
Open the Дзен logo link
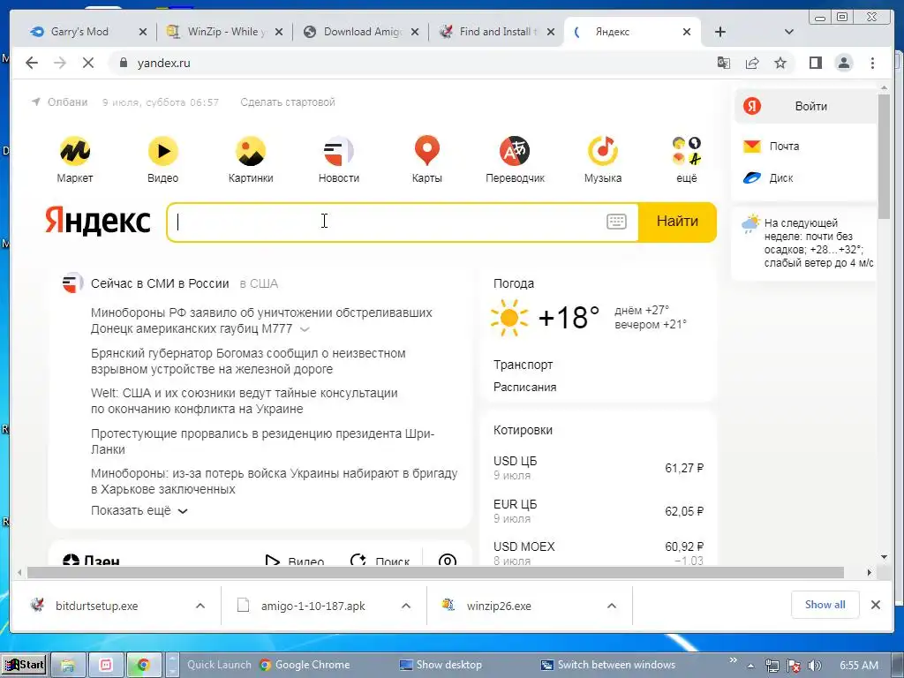click(91, 561)
